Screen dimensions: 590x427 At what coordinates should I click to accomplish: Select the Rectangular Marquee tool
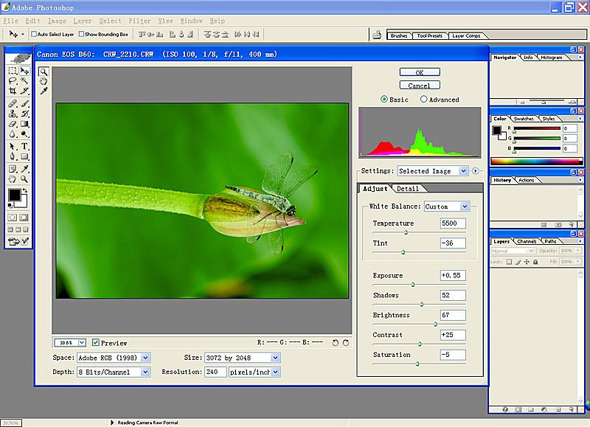(13, 71)
